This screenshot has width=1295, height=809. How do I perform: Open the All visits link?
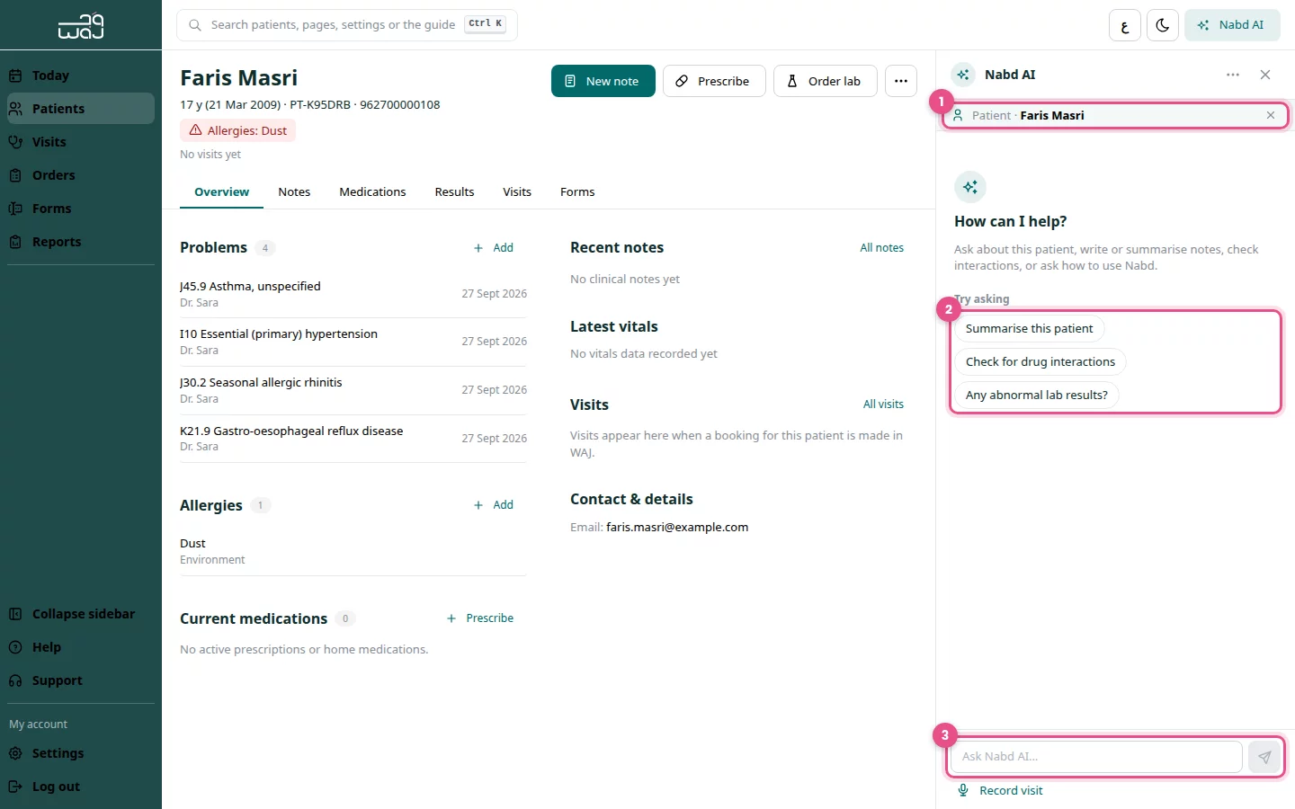click(x=883, y=404)
